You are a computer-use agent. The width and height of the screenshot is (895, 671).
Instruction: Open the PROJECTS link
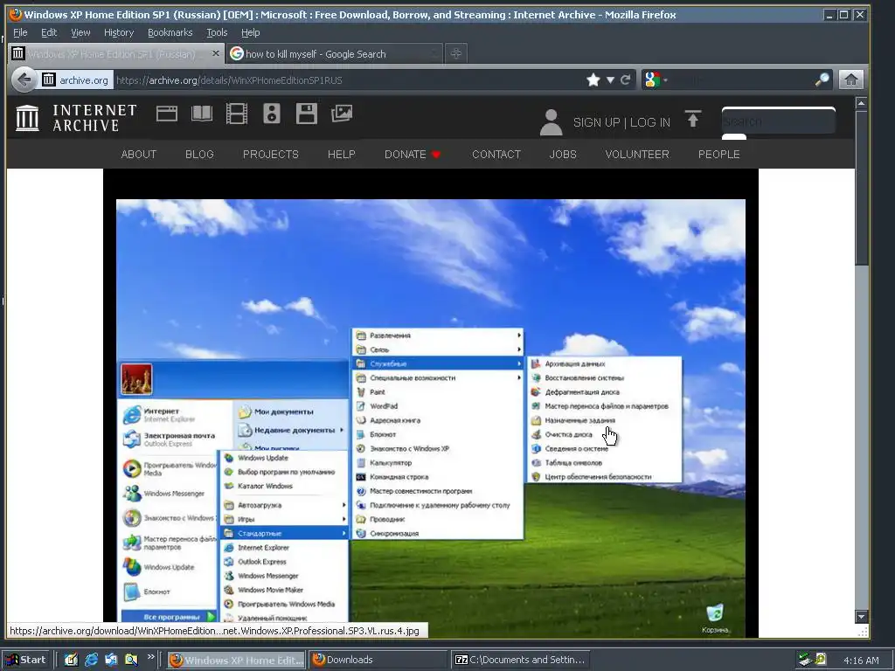271,154
